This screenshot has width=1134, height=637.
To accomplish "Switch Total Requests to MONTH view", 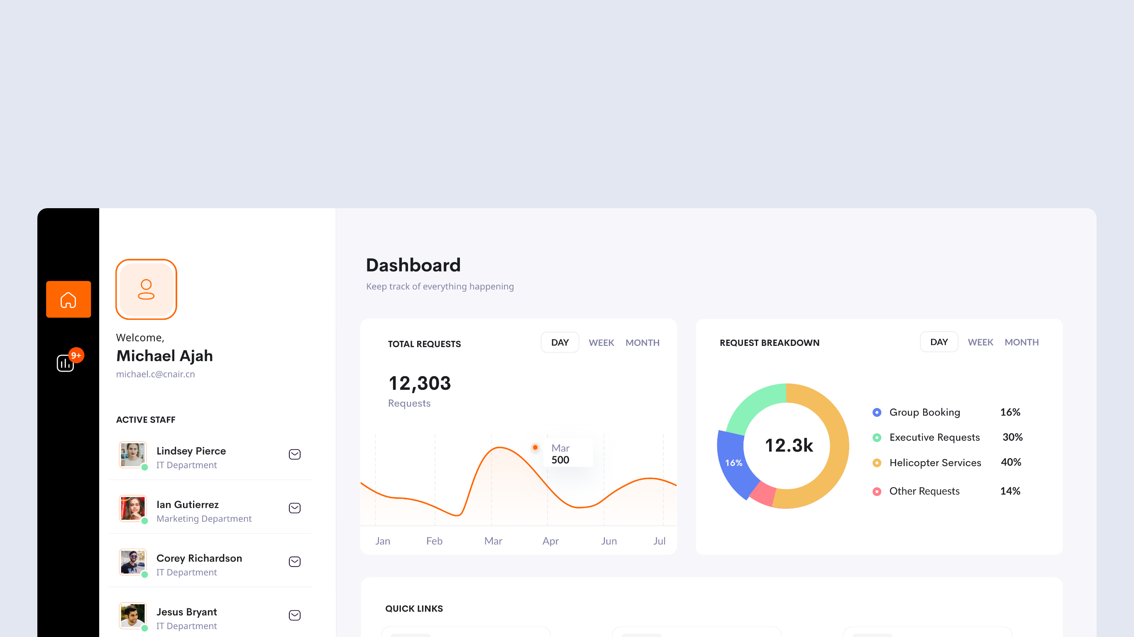I will [x=642, y=343].
